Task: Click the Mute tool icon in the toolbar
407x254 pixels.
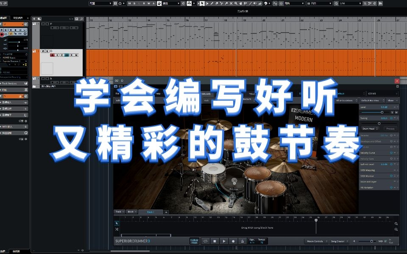Action: [231, 3]
